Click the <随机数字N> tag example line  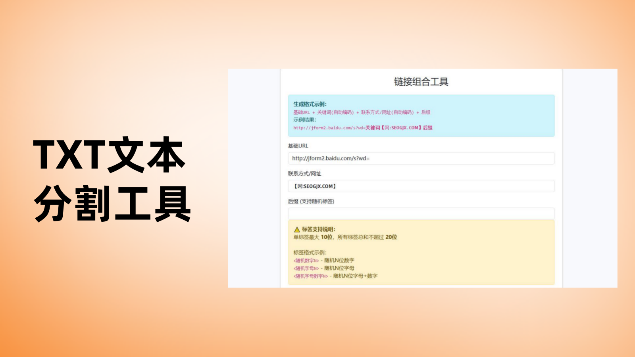(x=324, y=260)
